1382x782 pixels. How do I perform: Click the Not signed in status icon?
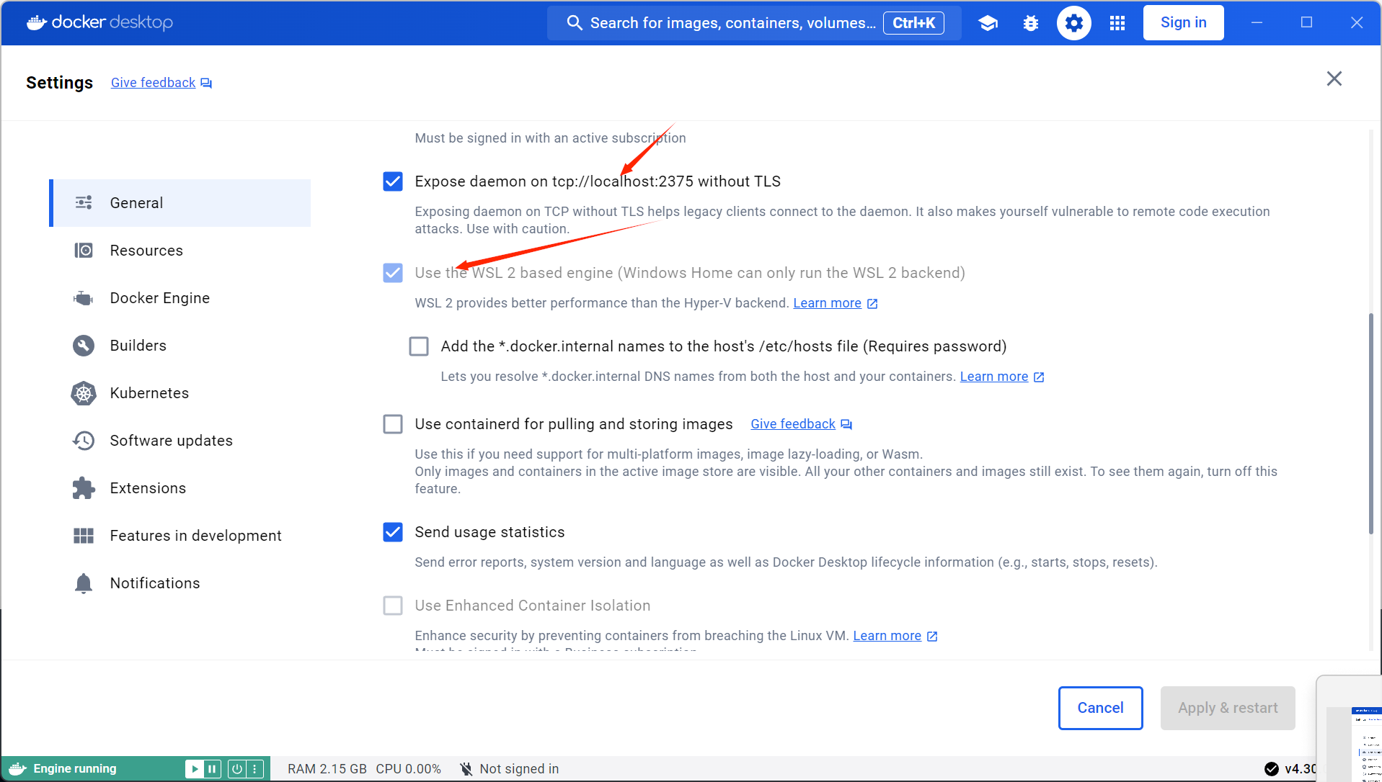[466, 769]
